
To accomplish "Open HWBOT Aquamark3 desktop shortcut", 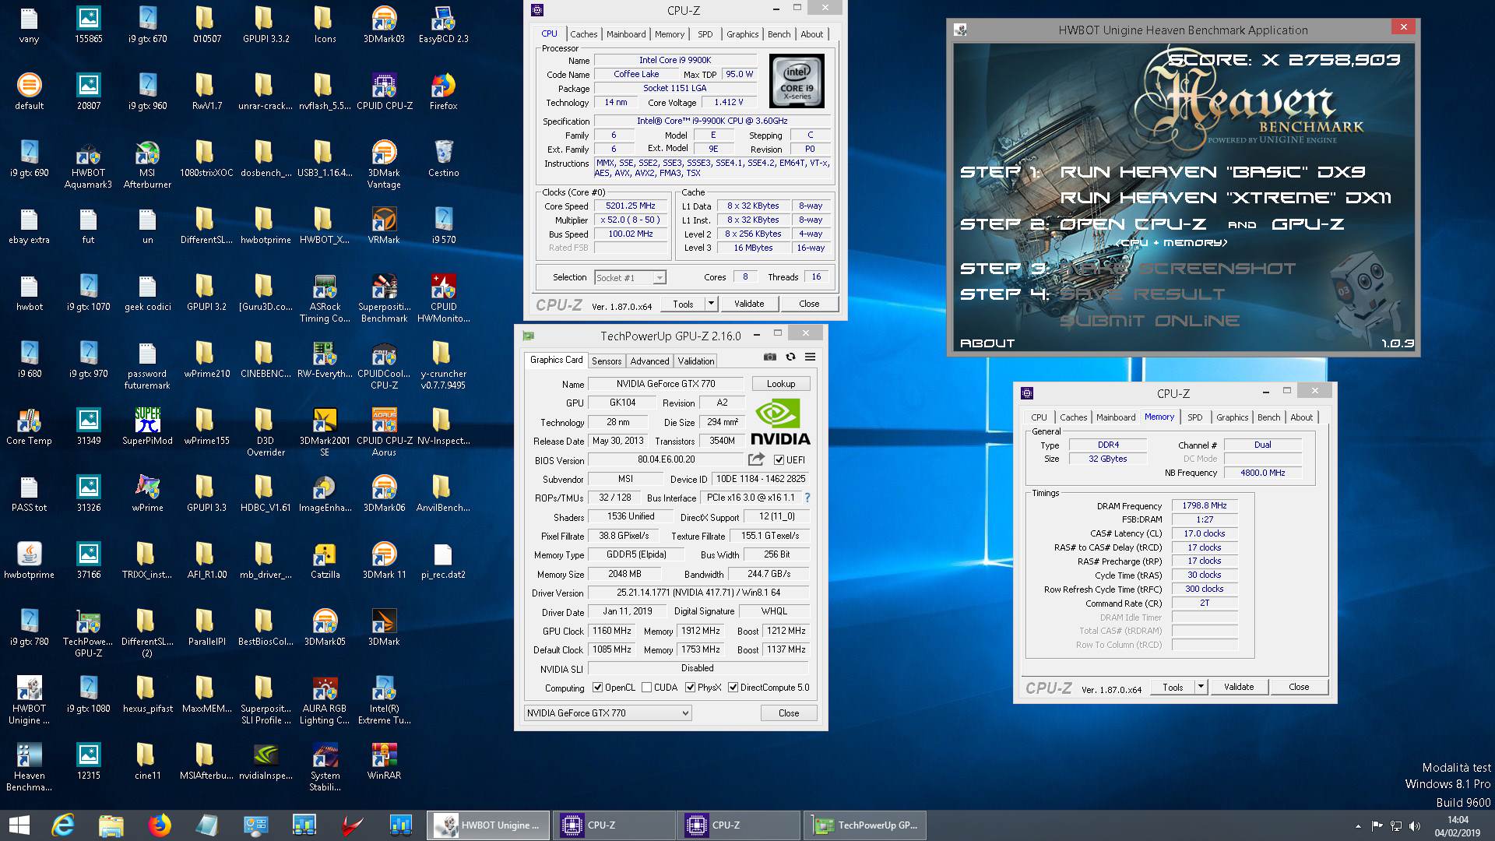I will (88, 164).
